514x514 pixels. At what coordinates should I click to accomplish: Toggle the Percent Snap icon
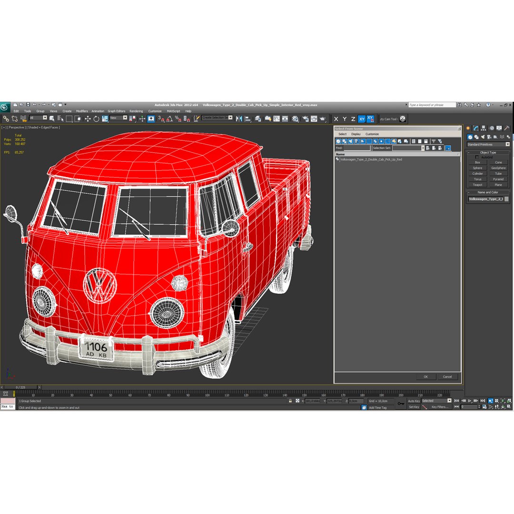tap(178, 119)
